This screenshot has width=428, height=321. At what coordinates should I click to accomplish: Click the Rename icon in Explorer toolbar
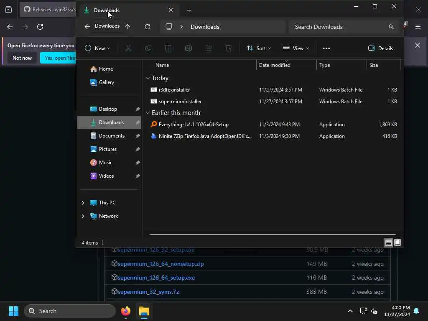[x=189, y=48]
